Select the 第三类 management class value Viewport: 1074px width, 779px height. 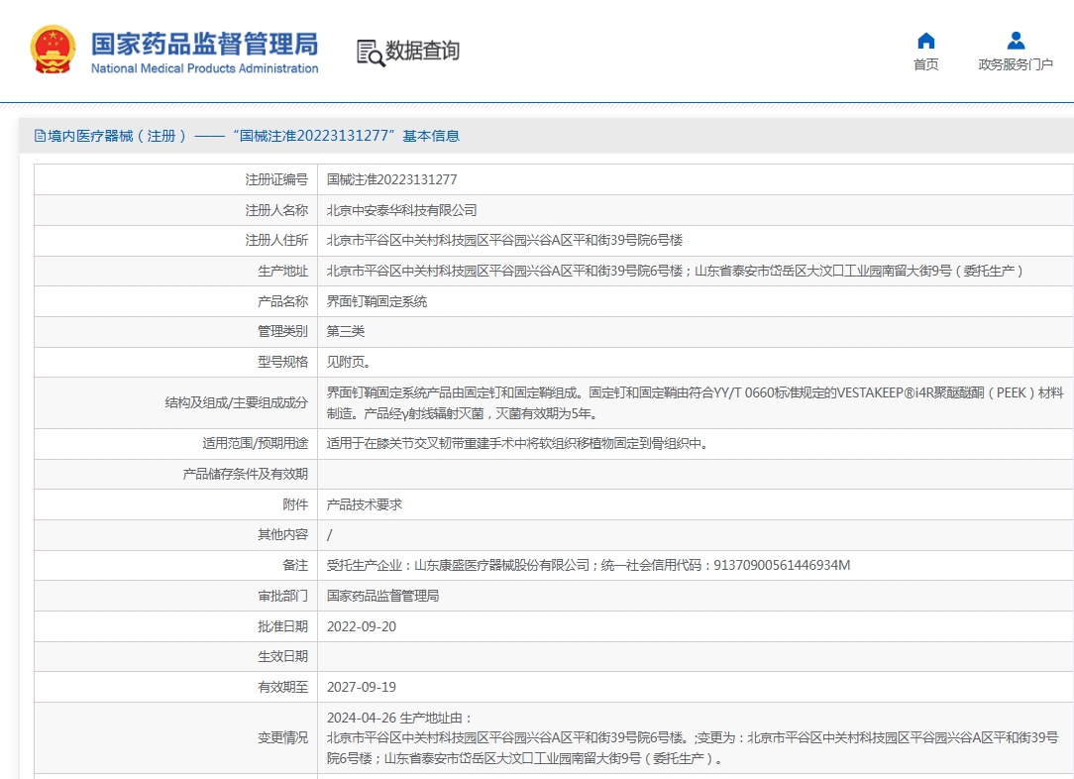(345, 332)
